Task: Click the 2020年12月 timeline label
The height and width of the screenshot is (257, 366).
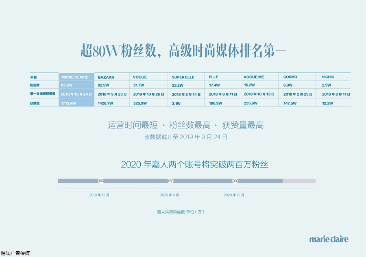Action: [234, 195]
